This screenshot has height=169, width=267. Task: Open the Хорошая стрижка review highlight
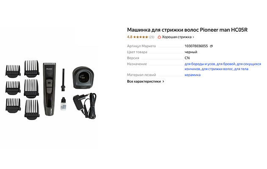click(x=177, y=37)
